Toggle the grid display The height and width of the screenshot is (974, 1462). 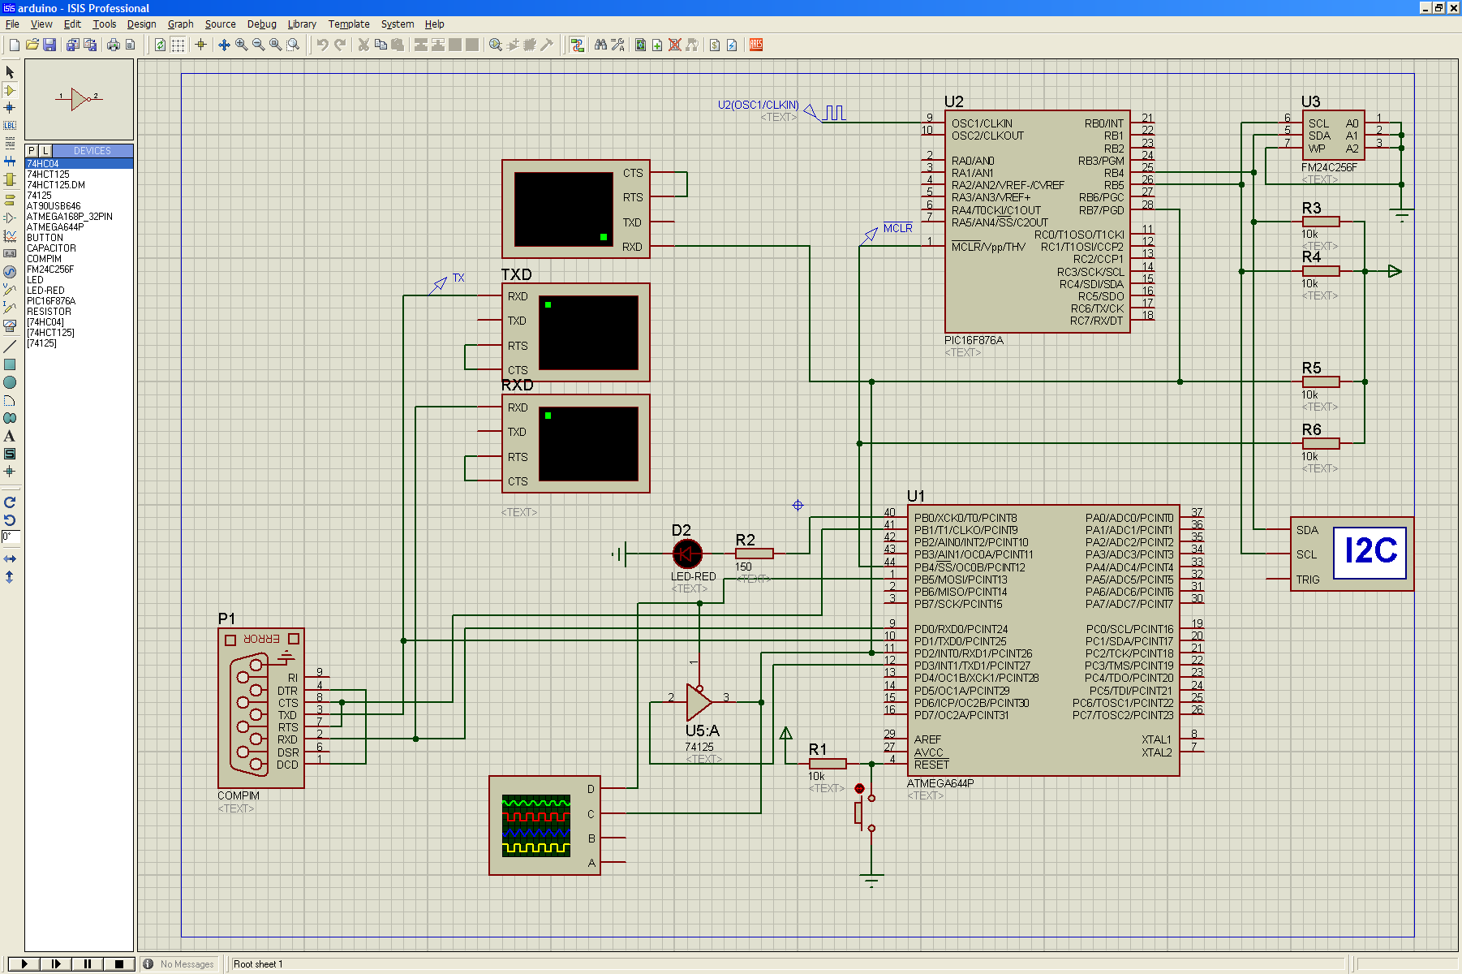pos(178,45)
